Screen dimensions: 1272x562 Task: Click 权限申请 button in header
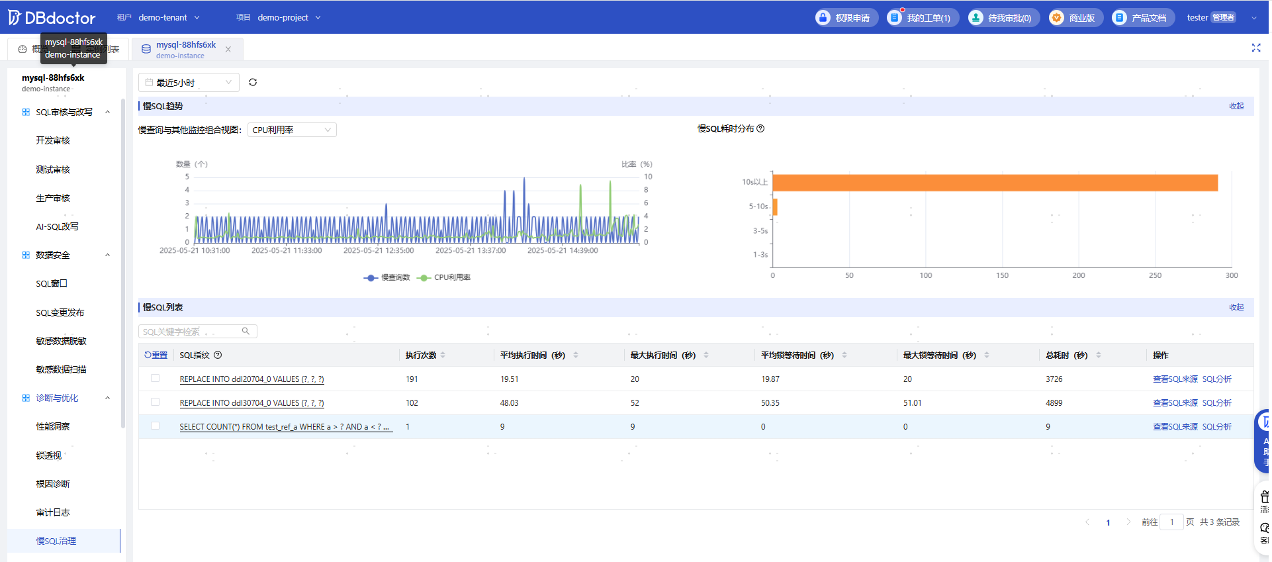846,18
